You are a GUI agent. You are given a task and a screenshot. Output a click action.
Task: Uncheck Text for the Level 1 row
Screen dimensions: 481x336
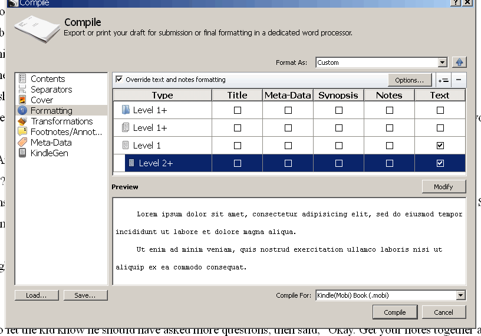[440, 146]
